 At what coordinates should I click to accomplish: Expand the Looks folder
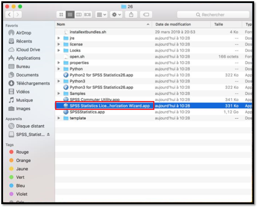click(x=59, y=50)
